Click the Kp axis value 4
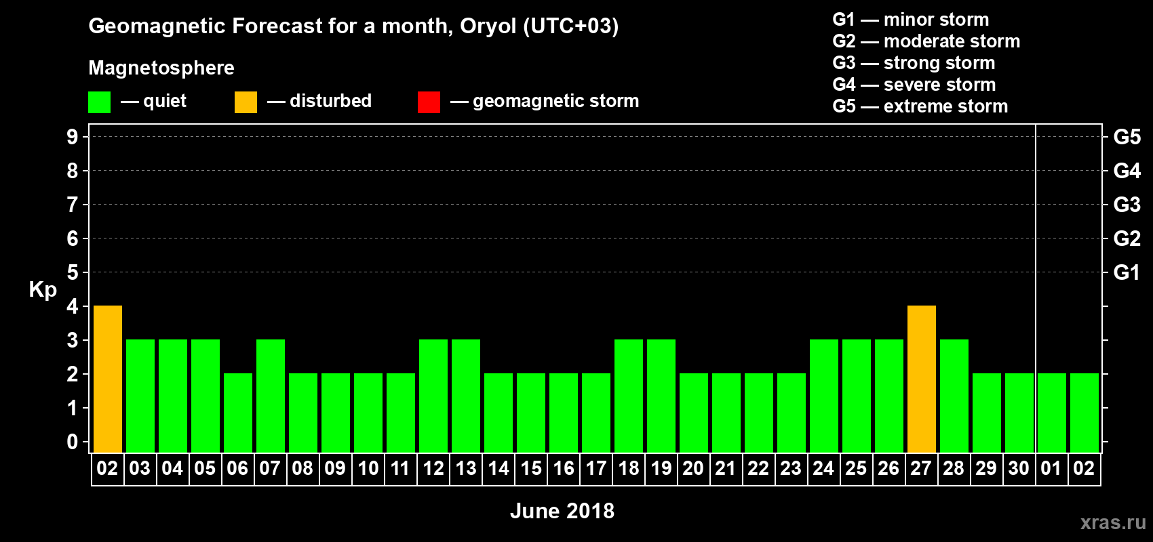1153x542 pixels. (73, 306)
